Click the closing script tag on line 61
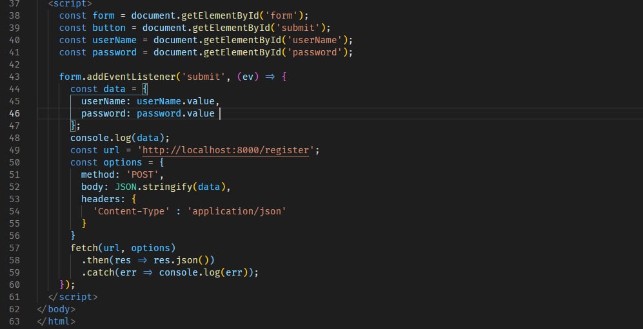The width and height of the screenshot is (643, 329). coord(73,297)
